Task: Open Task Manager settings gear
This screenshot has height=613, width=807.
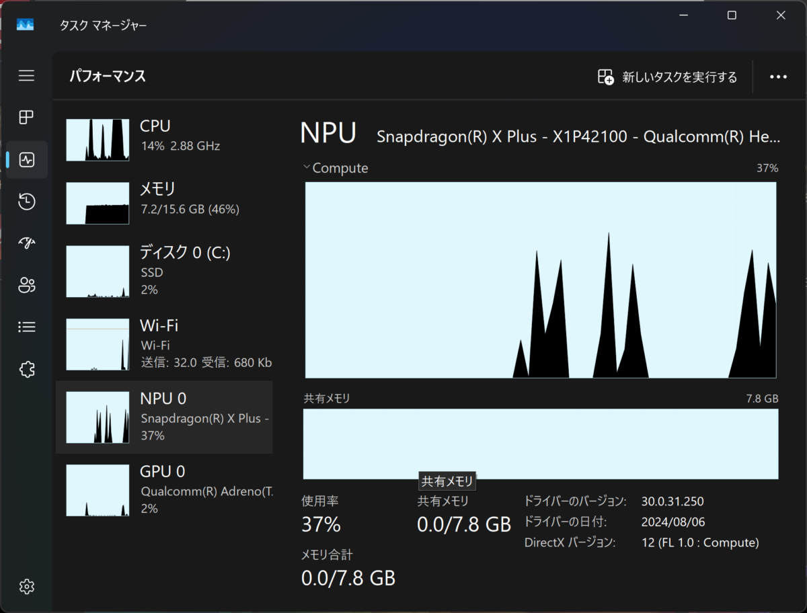Action: point(26,586)
